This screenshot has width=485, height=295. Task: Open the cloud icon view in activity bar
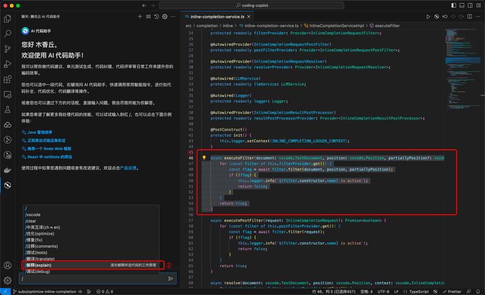click(x=8, y=125)
